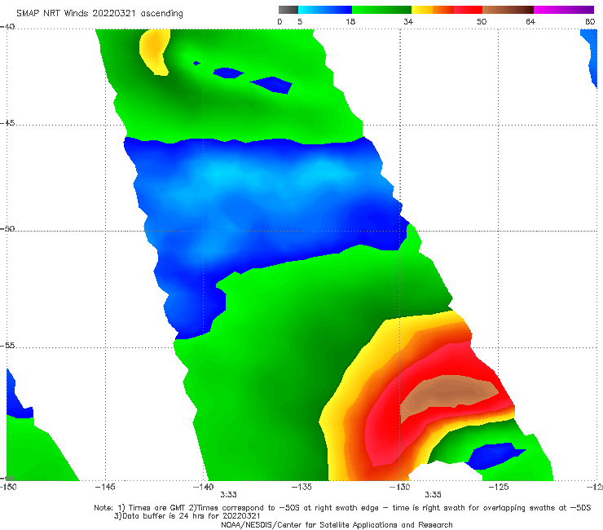
Task: Click the brown maximum-wind core on the map
Action: (x=448, y=395)
